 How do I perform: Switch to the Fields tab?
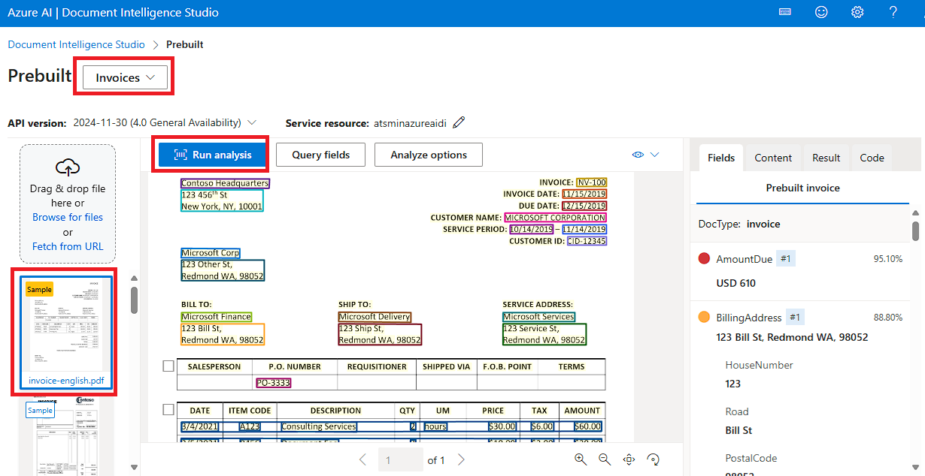pos(721,158)
